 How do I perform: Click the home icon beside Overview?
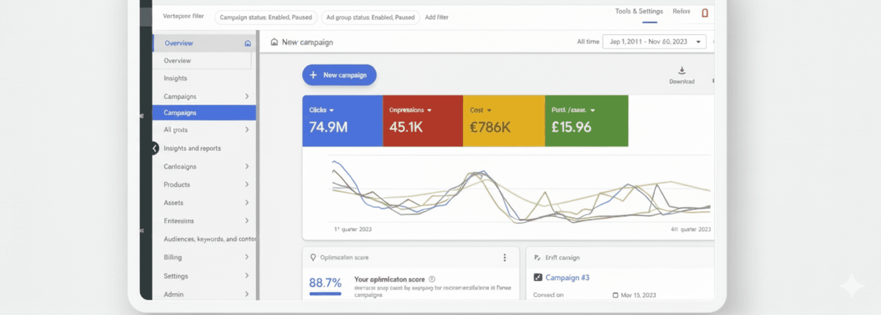pyautogui.click(x=248, y=44)
